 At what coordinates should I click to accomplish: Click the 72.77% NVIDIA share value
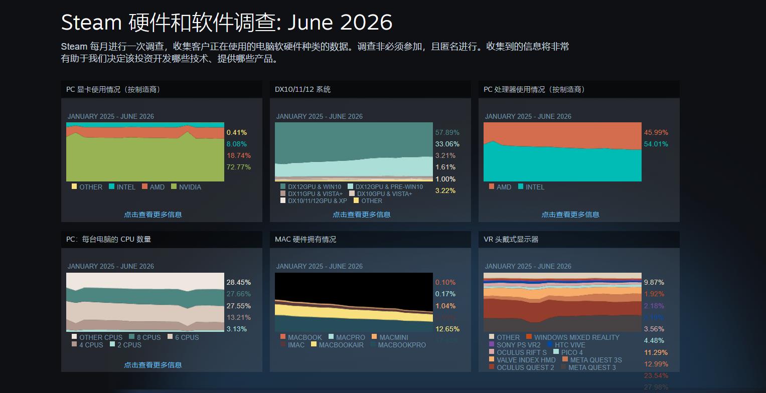tap(239, 167)
